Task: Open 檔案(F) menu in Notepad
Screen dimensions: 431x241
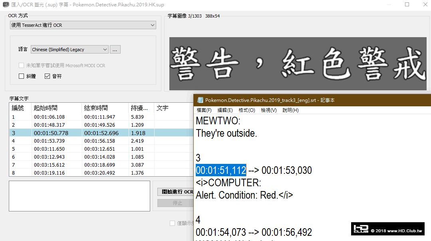Action: (204, 110)
